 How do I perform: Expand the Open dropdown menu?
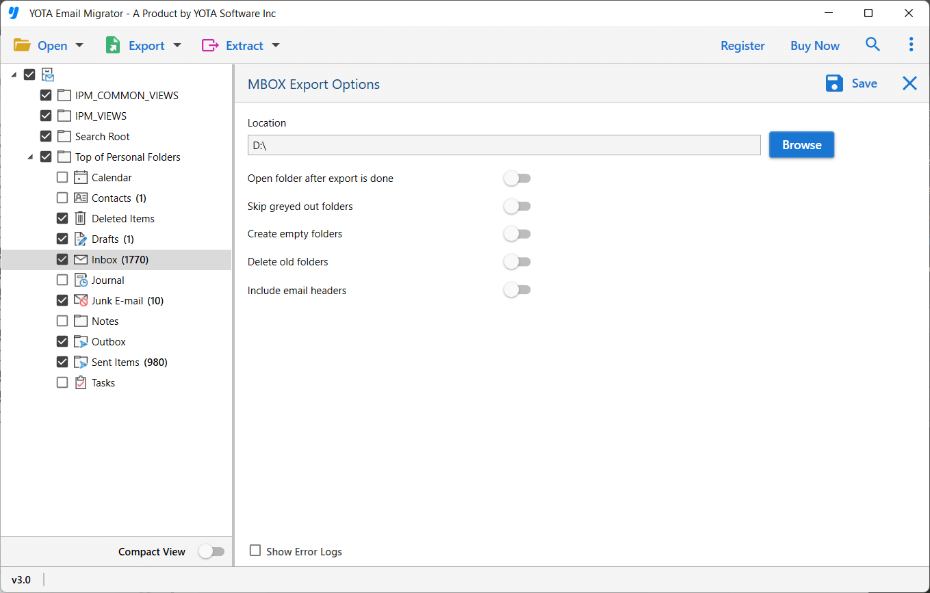tap(79, 45)
